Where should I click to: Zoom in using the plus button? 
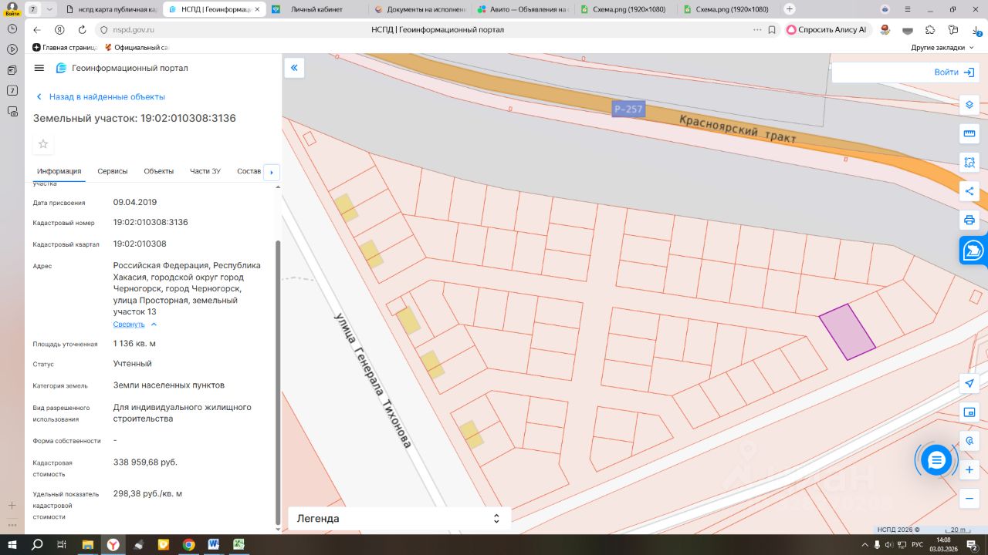969,470
